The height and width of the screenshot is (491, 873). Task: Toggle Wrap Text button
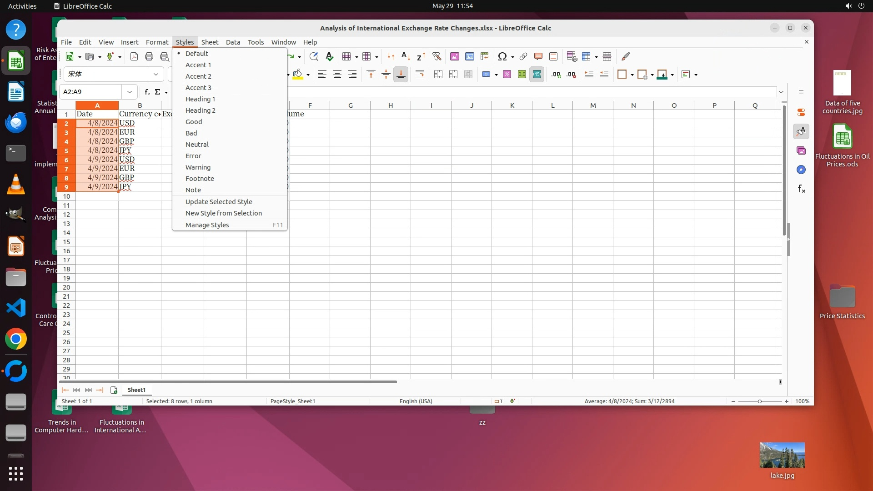tap(420, 75)
